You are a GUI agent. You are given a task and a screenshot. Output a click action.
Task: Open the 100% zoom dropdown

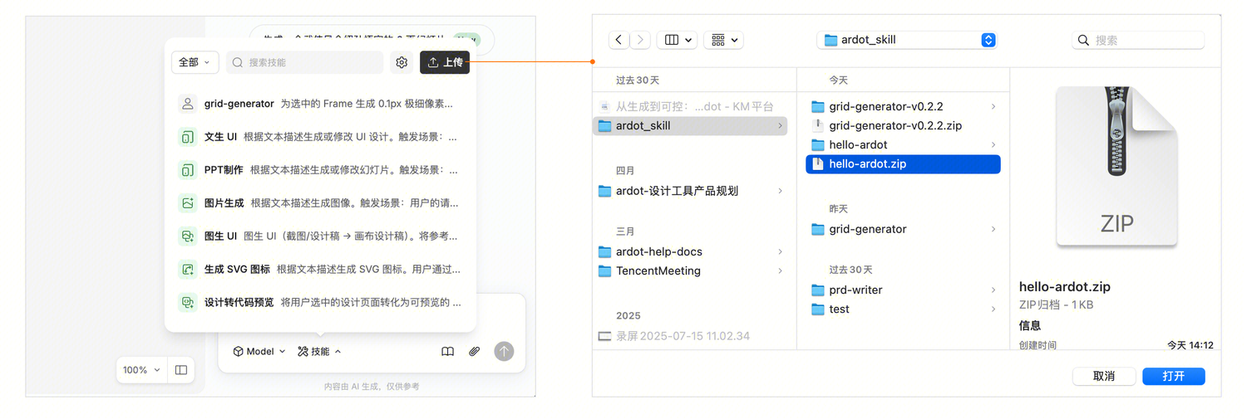[x=140, y=370]
